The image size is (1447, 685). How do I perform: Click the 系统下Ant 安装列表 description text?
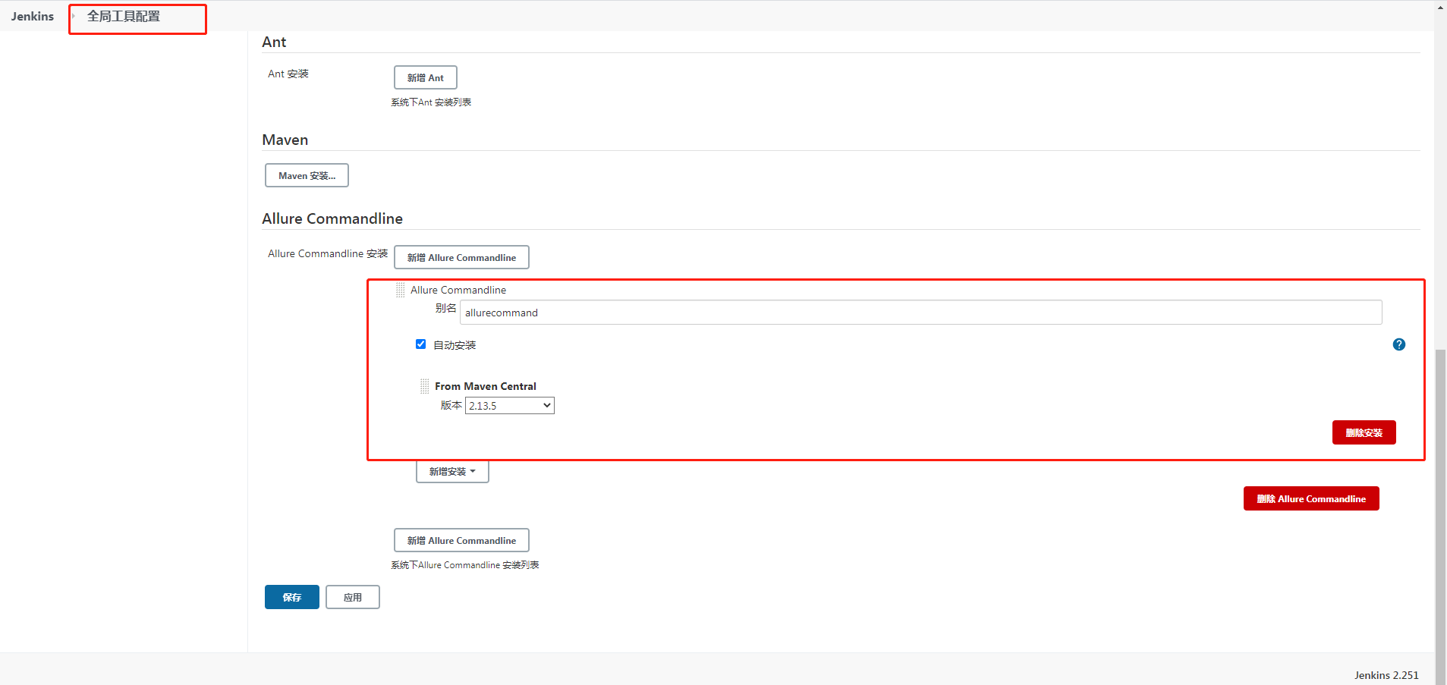coord(431,102)
